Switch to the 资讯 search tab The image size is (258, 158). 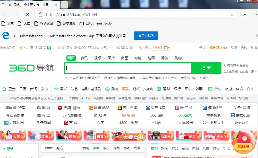(84, 58)
